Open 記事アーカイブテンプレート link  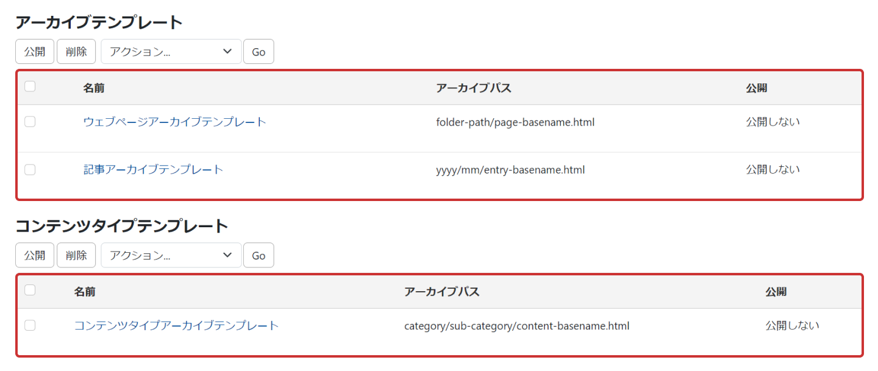click(153, 169)
